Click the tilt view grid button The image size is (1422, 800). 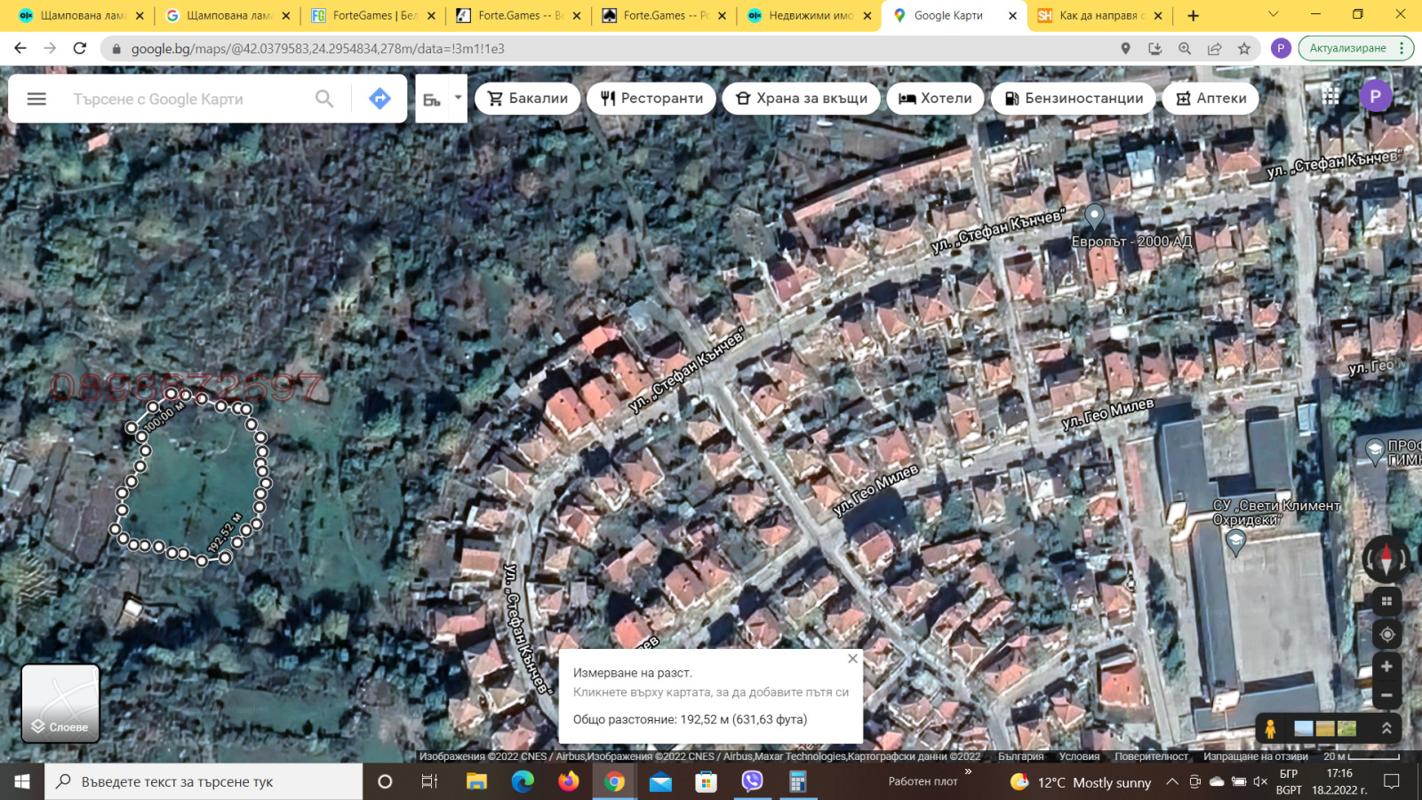click(x=1386, y=602)
